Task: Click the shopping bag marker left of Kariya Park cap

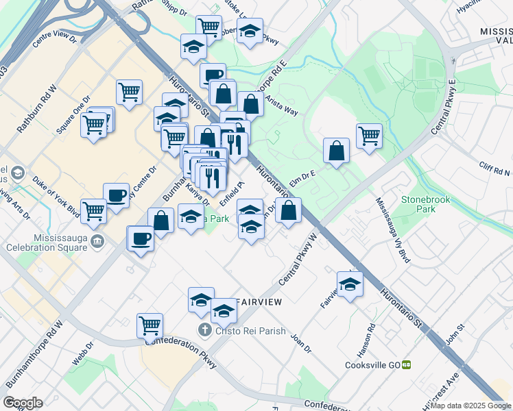Action: (x=161, y=221)
